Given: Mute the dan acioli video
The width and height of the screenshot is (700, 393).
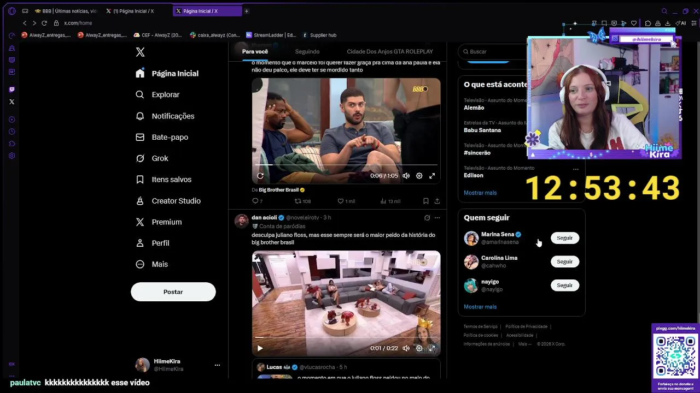Looking at the screenshot, I should (x=406, y=348).
